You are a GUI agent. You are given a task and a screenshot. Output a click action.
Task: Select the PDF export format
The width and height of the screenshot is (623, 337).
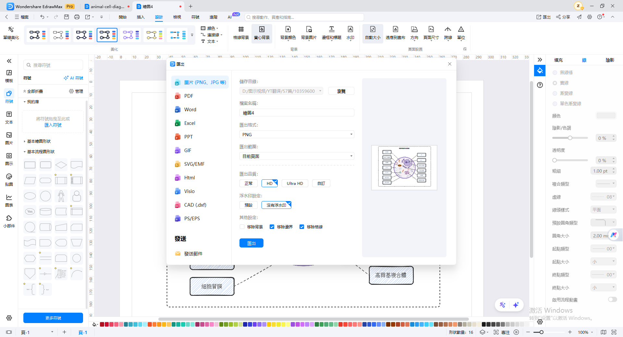200,96
